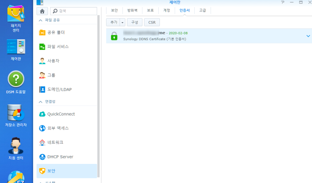
Task: Click the CSR button
Action: 152,23
